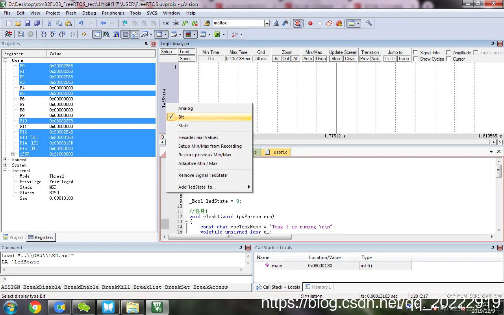Screen dimensions: 504x315
Task: Click the Step Out icon
Action: (x=62, y=34)
